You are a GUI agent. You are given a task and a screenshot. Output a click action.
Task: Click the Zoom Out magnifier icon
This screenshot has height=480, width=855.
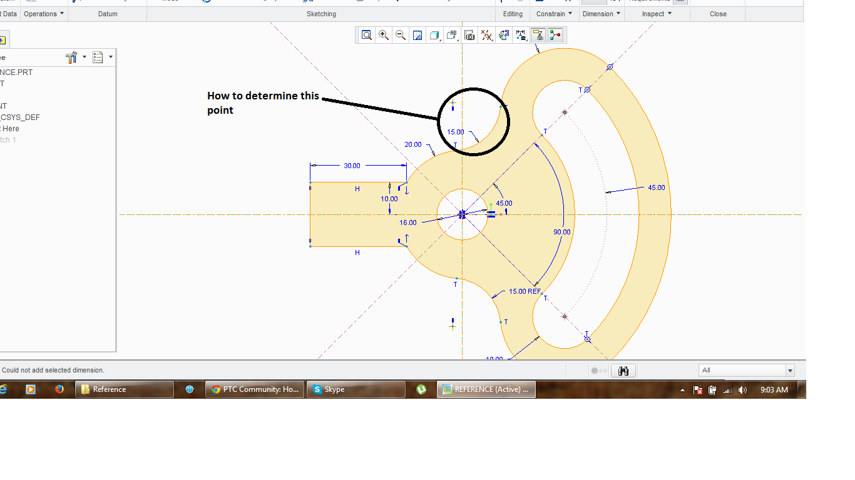(x=401, y=35)
